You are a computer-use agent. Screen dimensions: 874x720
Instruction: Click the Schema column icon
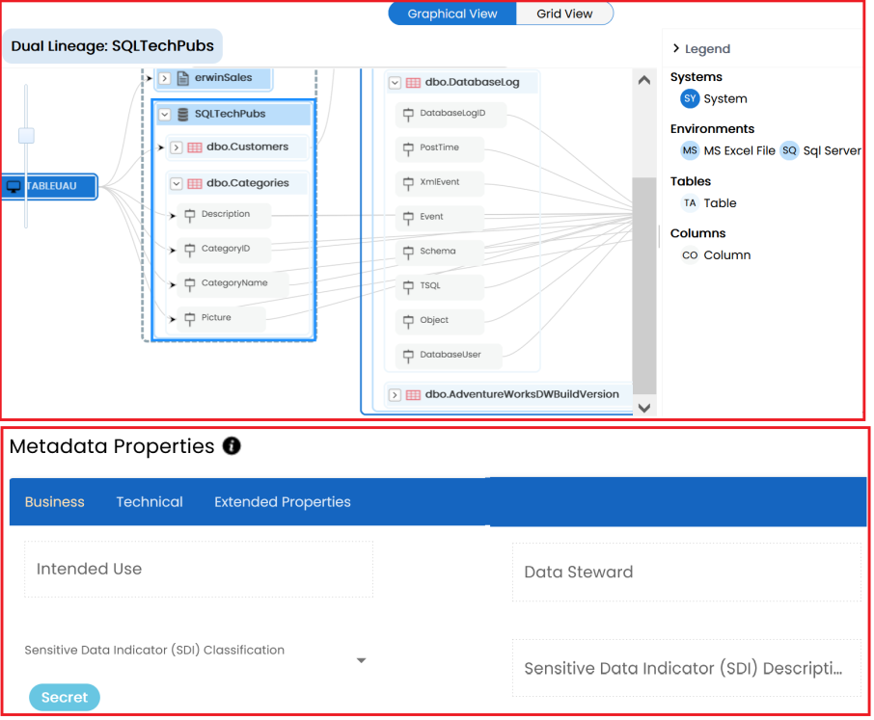[x=408, y=253]
